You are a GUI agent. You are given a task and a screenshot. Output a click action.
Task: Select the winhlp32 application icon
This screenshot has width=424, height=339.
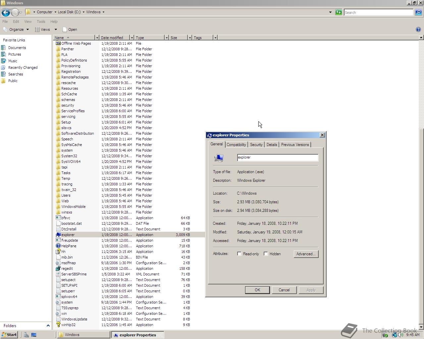point(58,325)
